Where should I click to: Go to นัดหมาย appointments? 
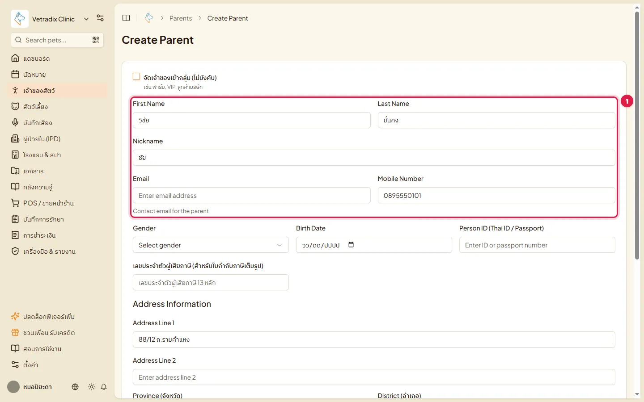pos(57,75)
